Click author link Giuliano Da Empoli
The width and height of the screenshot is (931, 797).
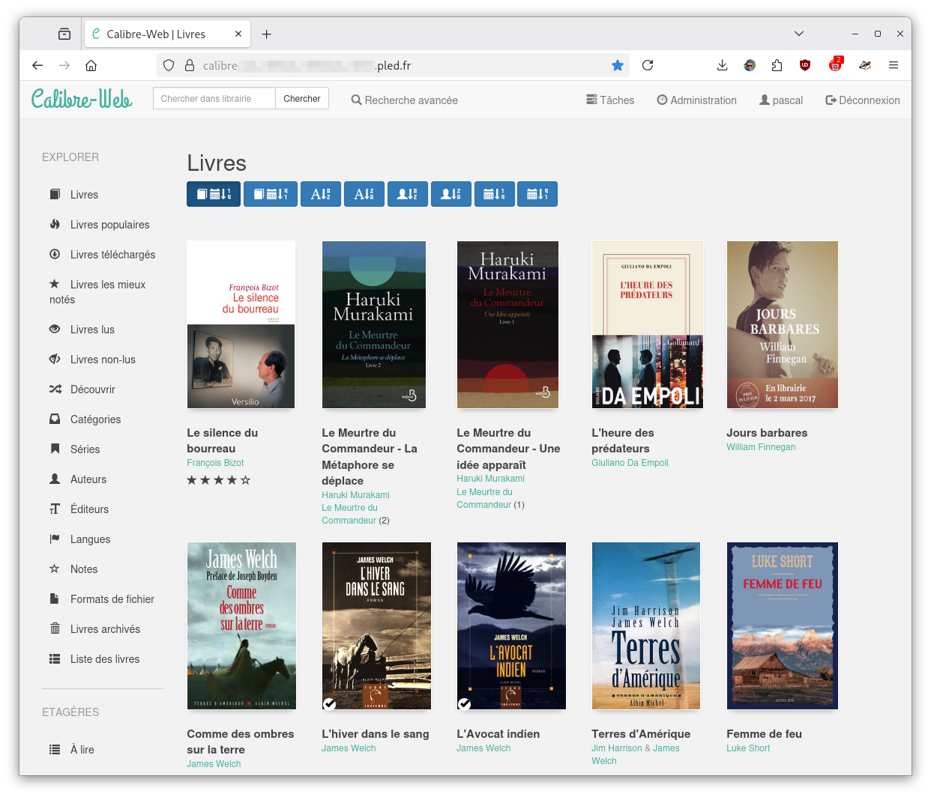(x=630, y=463)
